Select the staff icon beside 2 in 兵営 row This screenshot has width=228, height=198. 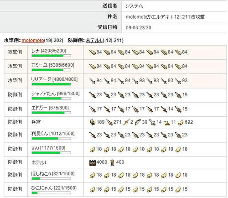(126, 122)
